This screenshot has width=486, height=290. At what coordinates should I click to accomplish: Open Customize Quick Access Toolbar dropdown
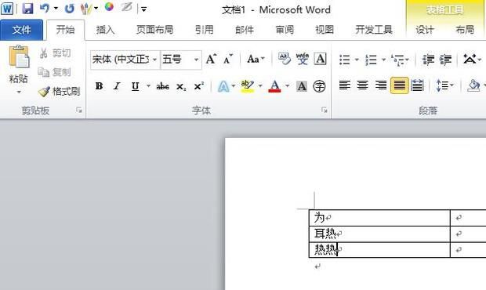143,9
